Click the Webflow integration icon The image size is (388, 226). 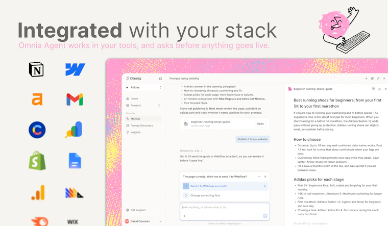coord(75,69)
